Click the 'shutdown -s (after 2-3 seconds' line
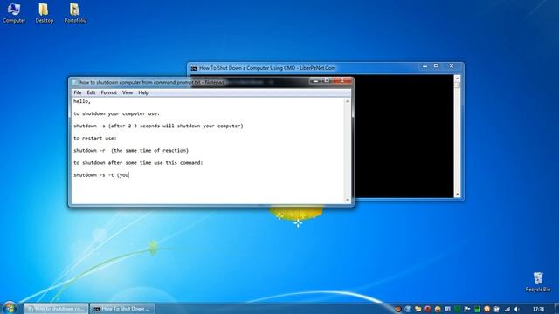This screenshot has height=314, width=559. [158, 126]
